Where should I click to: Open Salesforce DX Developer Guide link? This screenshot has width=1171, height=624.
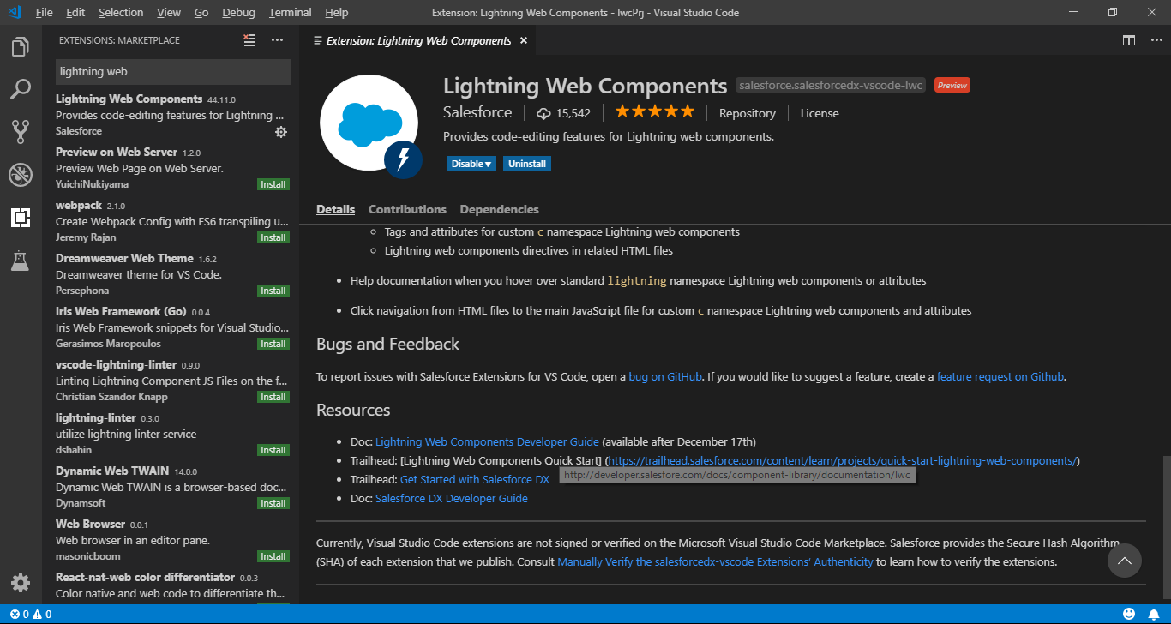pos(452,498)
